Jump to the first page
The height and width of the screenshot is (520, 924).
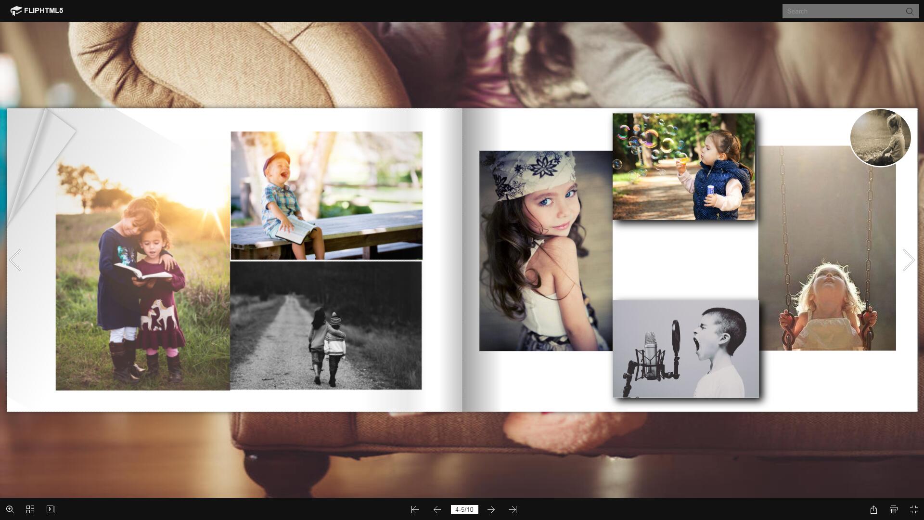(415, 509)
